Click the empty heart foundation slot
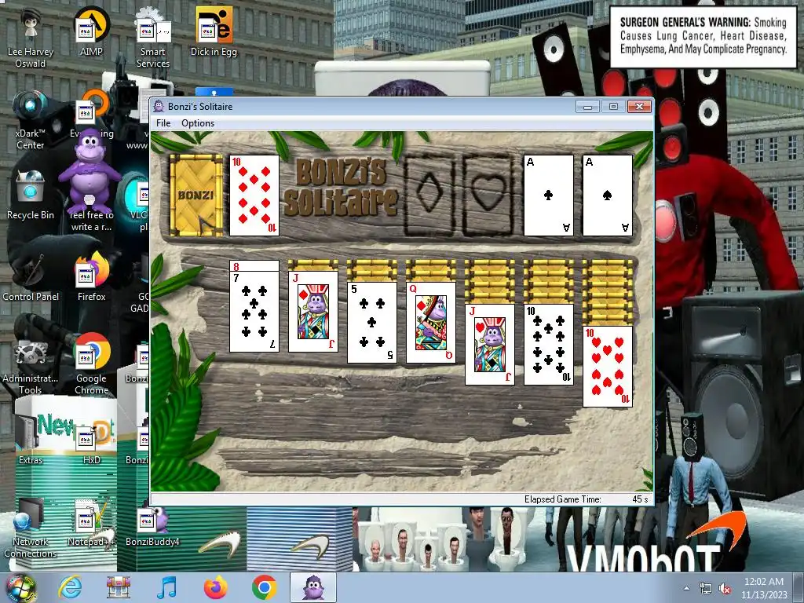The image size is (804, 603). [x=488, y=196]
